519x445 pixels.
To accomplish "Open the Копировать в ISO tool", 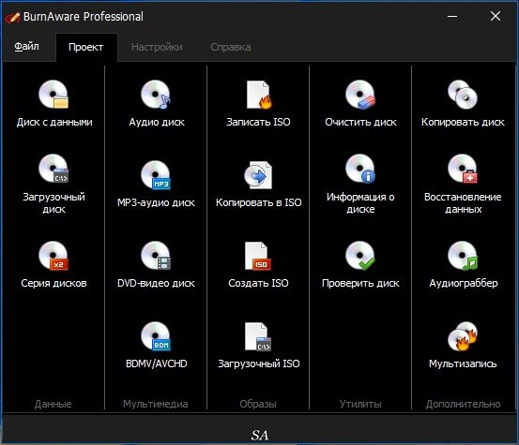I will 258,175.
